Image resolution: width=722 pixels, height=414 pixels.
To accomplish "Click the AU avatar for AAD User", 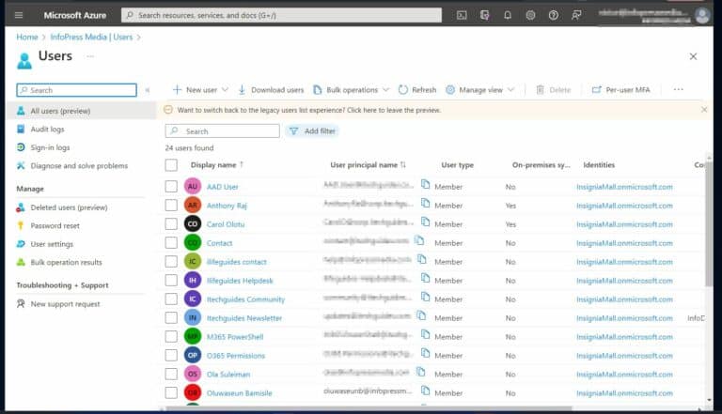I will 193,186.
